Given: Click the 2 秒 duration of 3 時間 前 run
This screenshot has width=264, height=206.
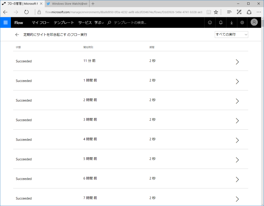Looking at the screenshot, I should pyautogui.click(x=153, y=119).
